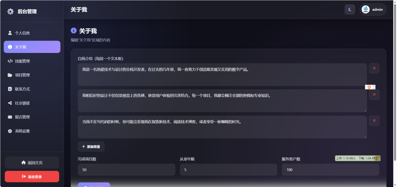Focus the first self-introduction textarea
Viewport: 397px width, 187px height.
(x=222, y=75)
